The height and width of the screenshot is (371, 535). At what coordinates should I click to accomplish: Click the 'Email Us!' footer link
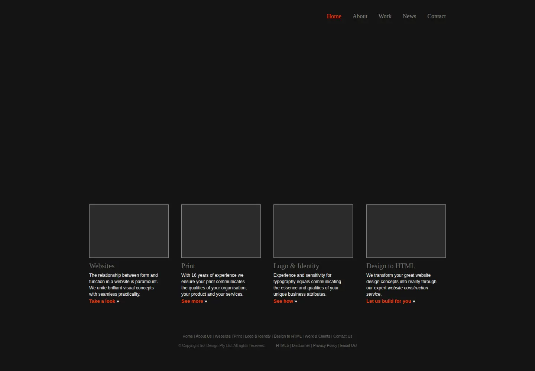pyautogui.click(x=348, y=346)
